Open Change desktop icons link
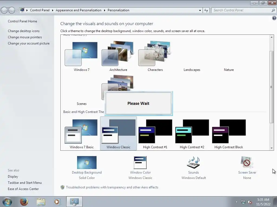This screenshot has height=207, width=277. click(x=24, y=31)
